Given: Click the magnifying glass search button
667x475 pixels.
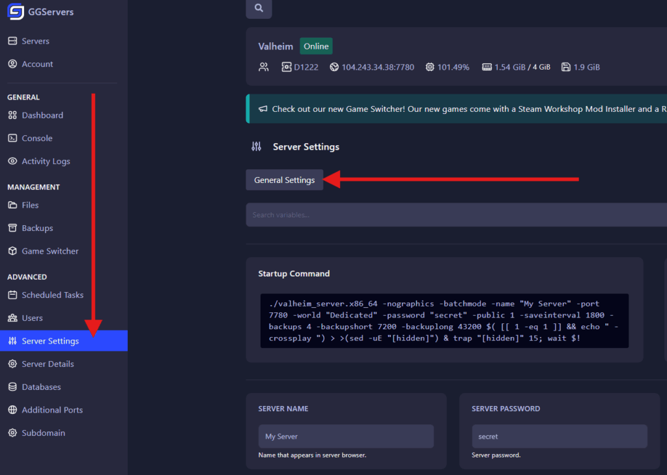Looking at the screenshot, I should [x=259, y=8].
